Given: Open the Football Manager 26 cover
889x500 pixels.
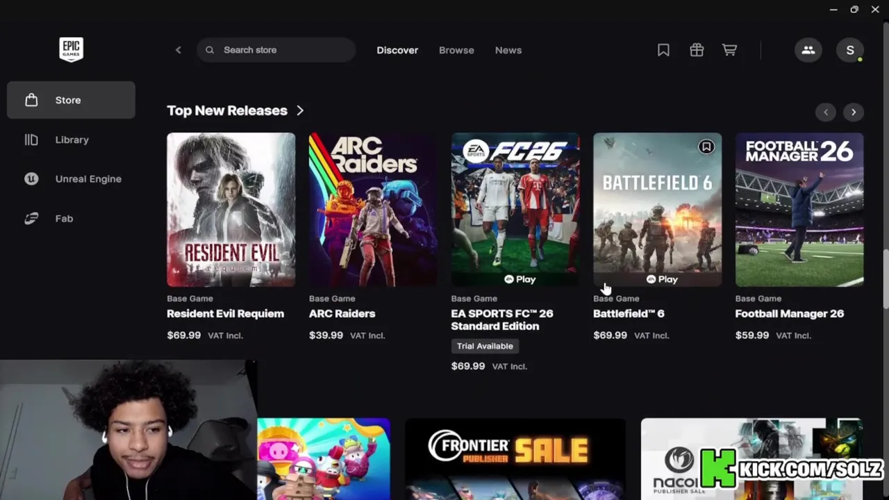Looking at the screenshot, I should [x=799, y=210].
